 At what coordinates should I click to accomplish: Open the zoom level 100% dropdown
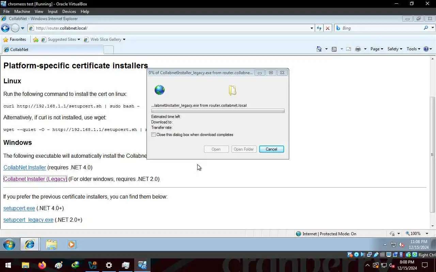point(427,234)
